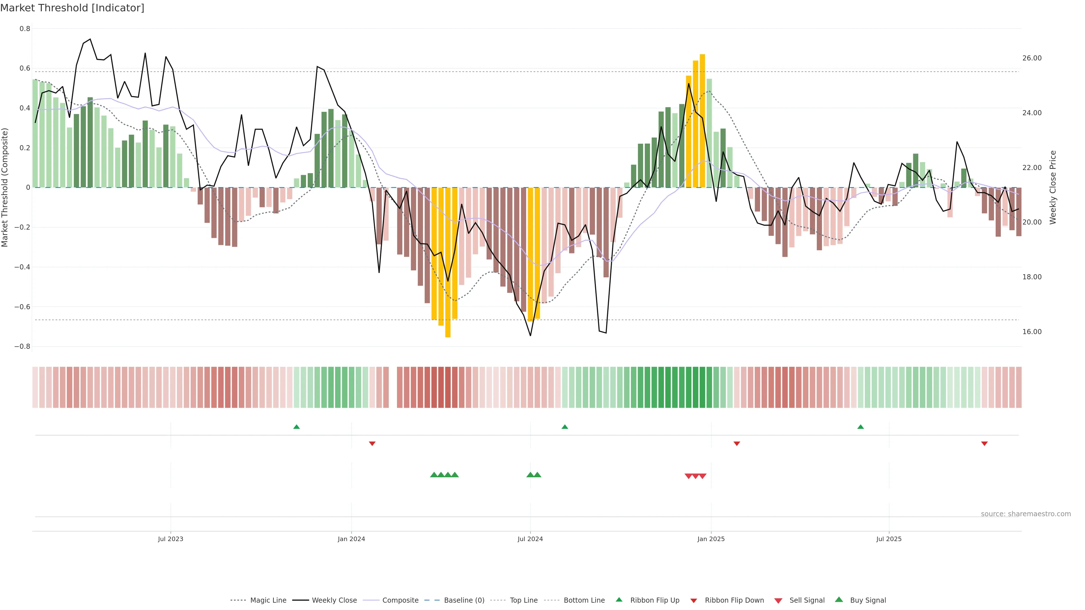Click the Buy Signal legend triangle icon

point(839,600)
